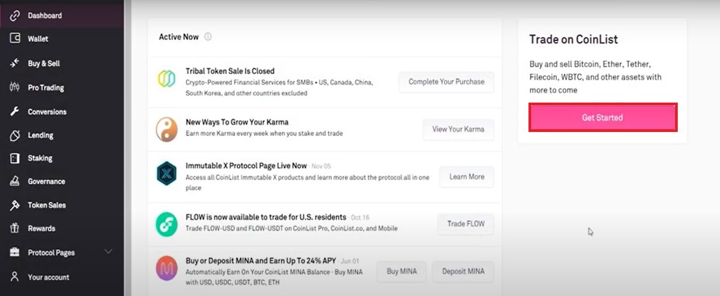The height and width of the screenshot is (296, 720).
Task: Click the Governance icon in sidebar
Action: coord(15,182)
